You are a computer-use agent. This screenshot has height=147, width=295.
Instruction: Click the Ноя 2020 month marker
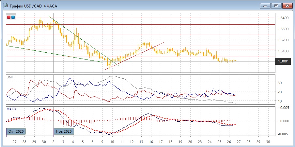64,131
